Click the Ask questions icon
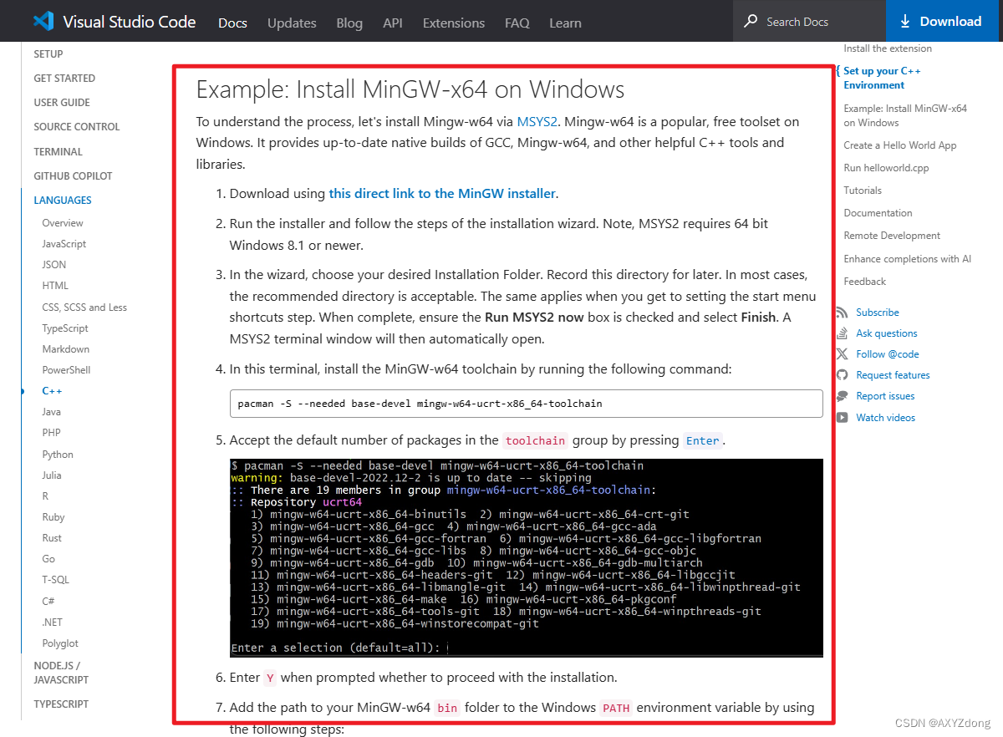 coord(842,333)
